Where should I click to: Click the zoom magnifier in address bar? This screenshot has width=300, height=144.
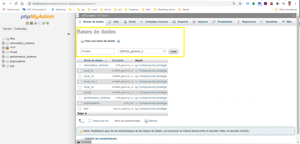(x=234, y=4)
